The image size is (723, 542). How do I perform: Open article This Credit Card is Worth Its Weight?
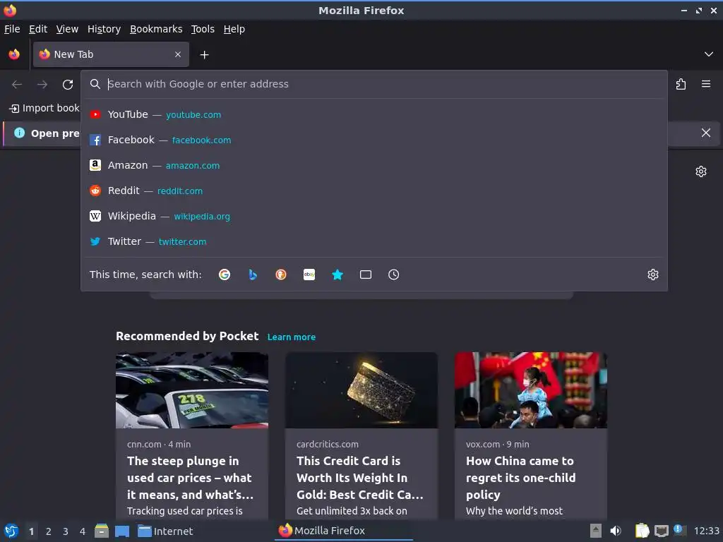360,478
